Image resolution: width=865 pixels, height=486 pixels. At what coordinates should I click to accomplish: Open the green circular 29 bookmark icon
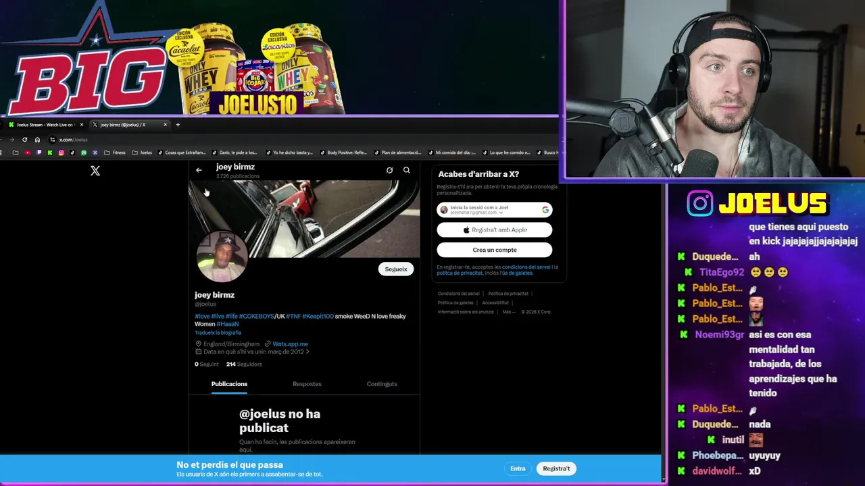point(84,153)
